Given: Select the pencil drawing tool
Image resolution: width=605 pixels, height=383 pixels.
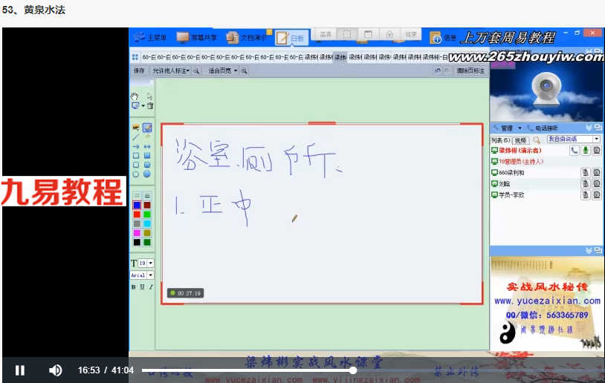Looking at the screenshot, I should (147, 128).
